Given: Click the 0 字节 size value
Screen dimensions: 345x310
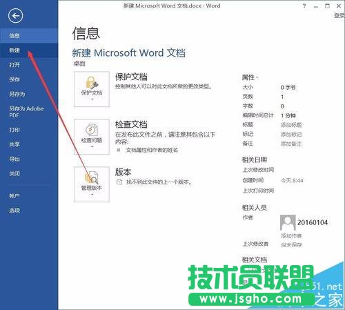Looking at the screenshot, I should 288,88.
